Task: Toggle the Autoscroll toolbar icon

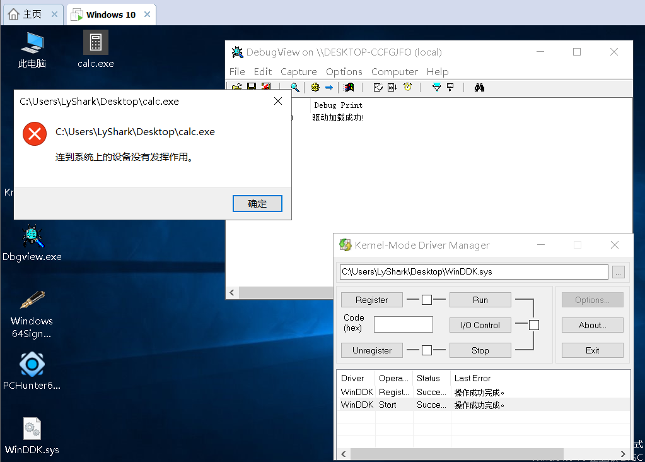Action: tap(392, 87)
